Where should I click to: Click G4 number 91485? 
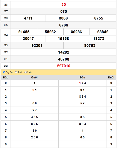[x=24, y=32]
